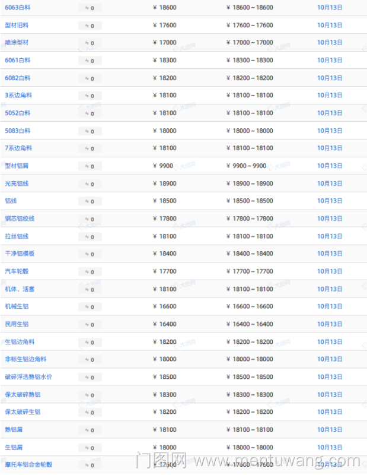Click the change badge icon for 5052白料
Viewport: 367px width, 475px height.
coord(87,113)
